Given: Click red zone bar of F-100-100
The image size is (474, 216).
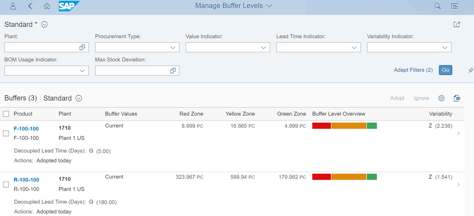Looking at the screenshot, I should [x=321, y=126].
